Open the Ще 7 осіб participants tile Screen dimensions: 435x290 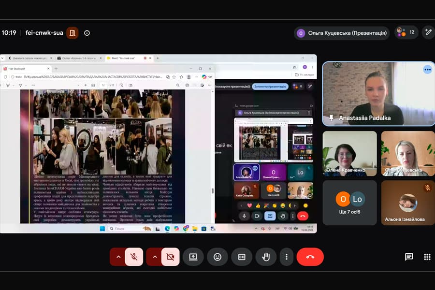[349, 203]
